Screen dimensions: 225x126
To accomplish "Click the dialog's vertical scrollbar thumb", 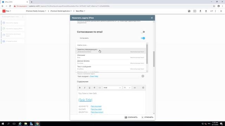I will pos(154,59).
